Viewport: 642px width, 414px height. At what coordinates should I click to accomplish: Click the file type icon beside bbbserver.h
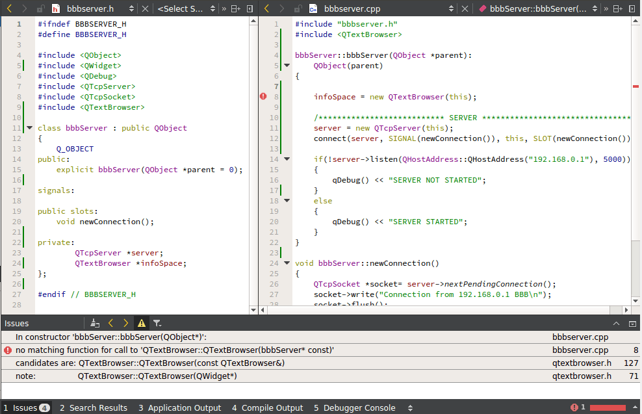click(55, 8)
